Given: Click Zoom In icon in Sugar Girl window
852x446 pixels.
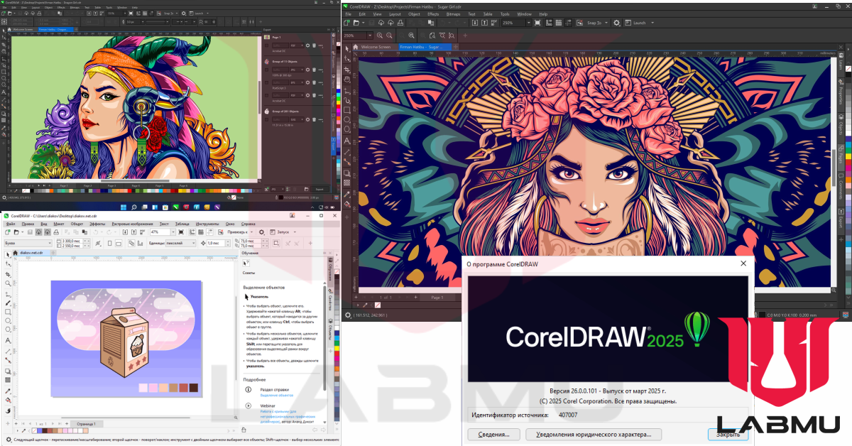Looking at the screenshot, I should coord(380,36).
